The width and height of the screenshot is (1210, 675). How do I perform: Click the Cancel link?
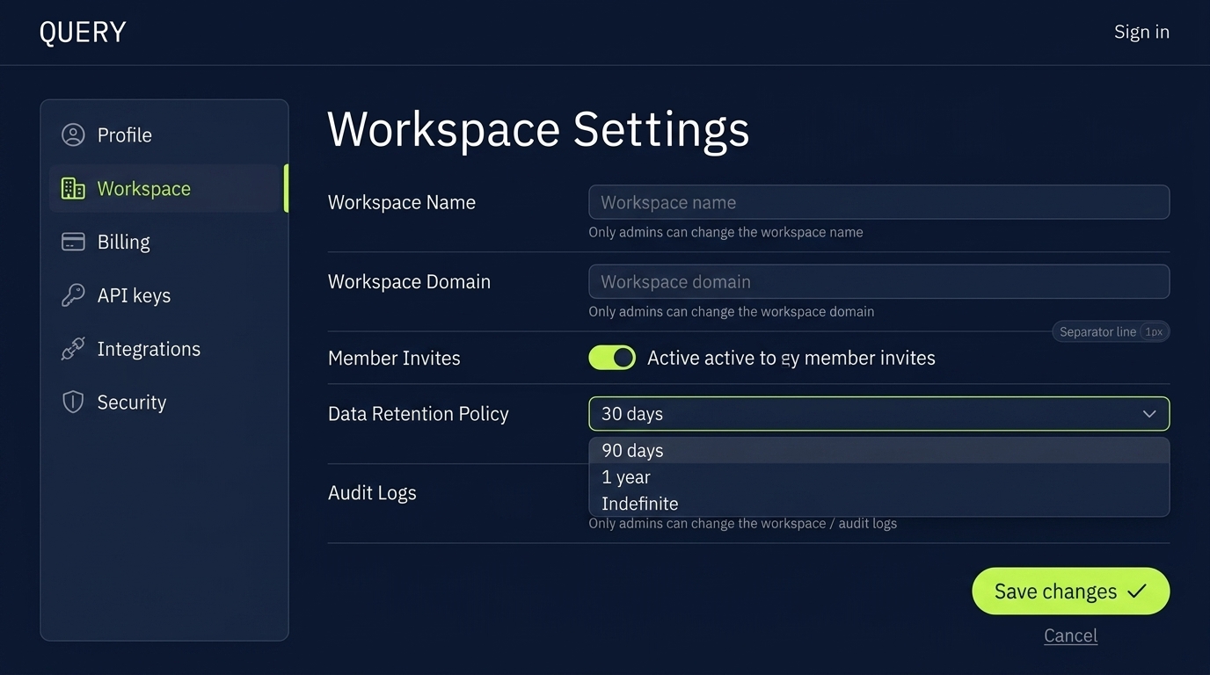point(1070,635)
